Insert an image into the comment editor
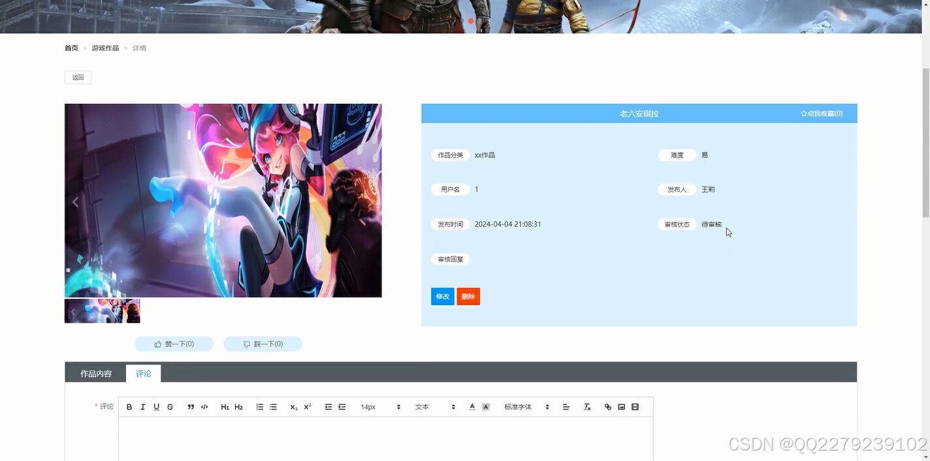 pos(621,406)
